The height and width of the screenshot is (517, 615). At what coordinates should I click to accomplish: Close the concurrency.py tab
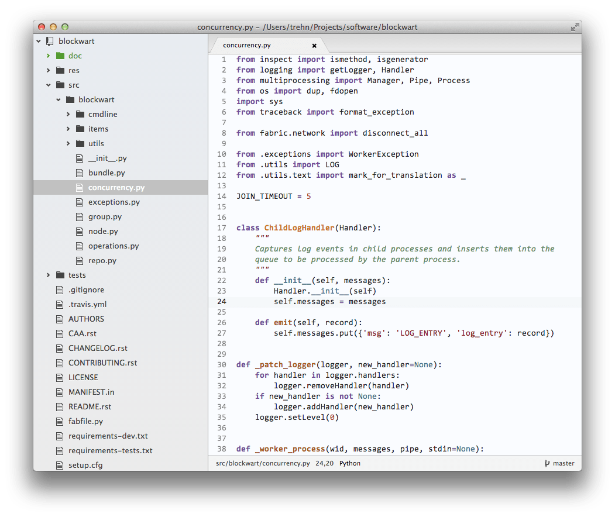[x=314, y=46]
